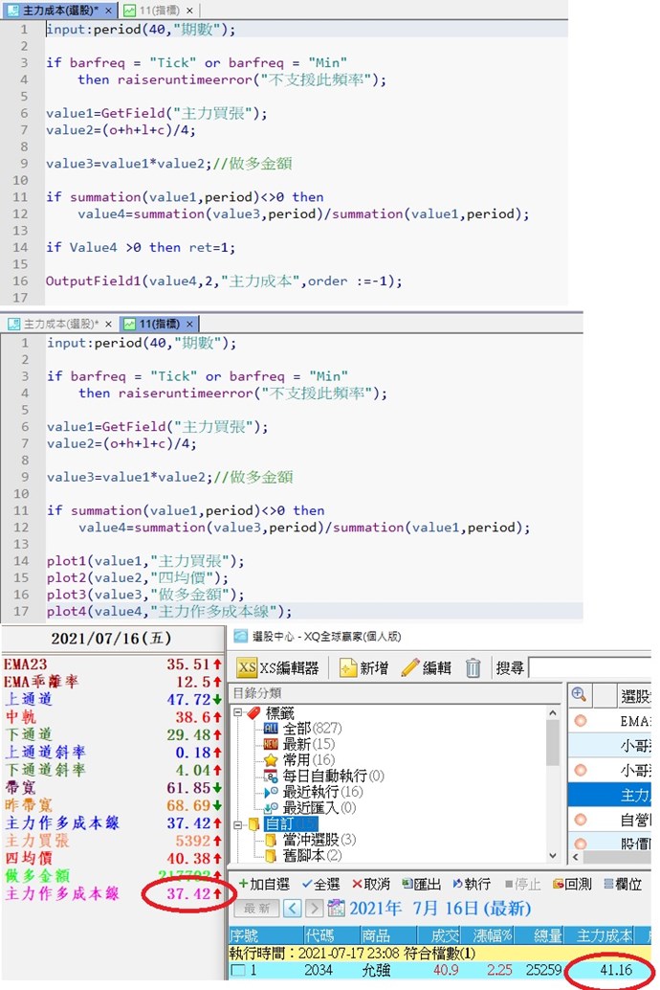Collapse the 標籤 tree node

tap(239, 712)
